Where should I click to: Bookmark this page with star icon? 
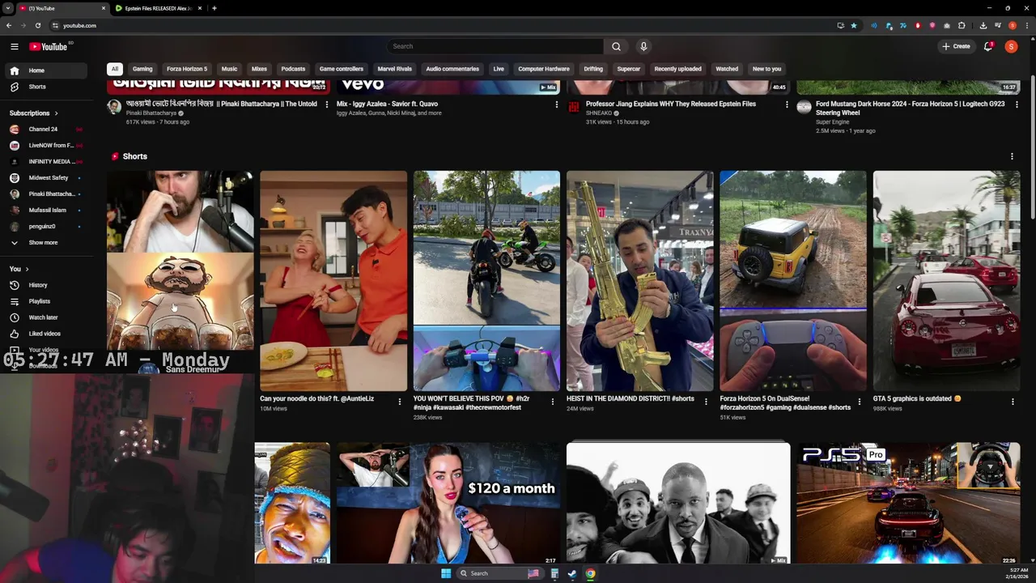coord(854,26)
